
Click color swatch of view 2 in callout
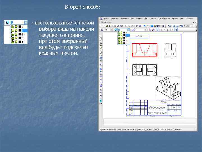[x=20, y=34]
